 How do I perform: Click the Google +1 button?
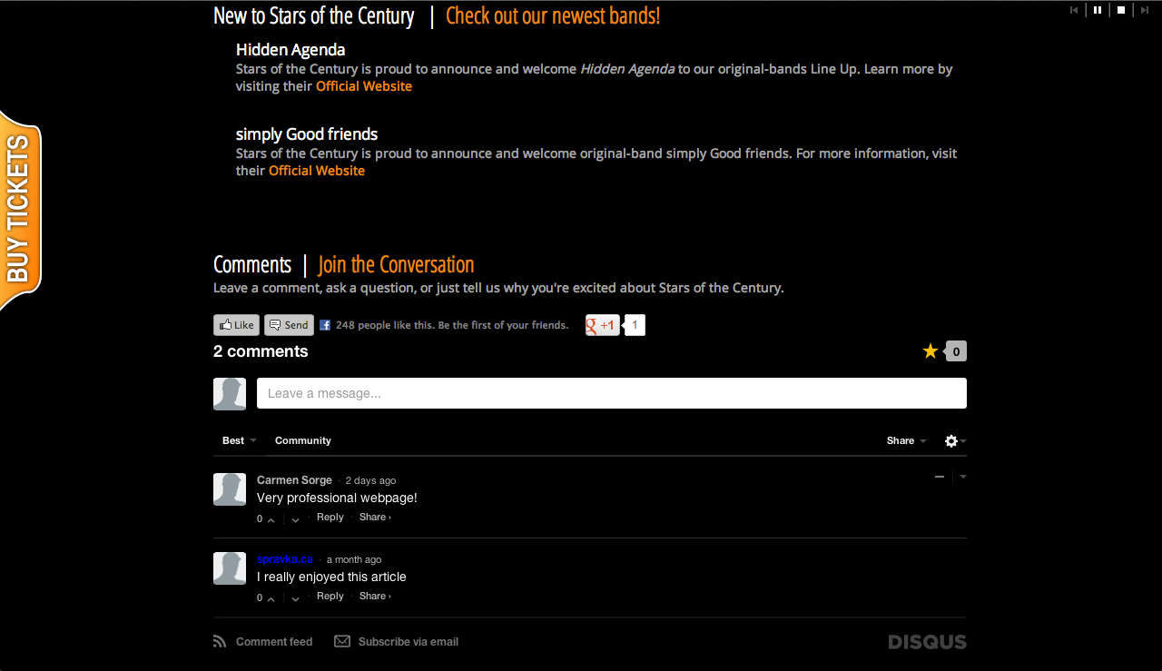603,325
